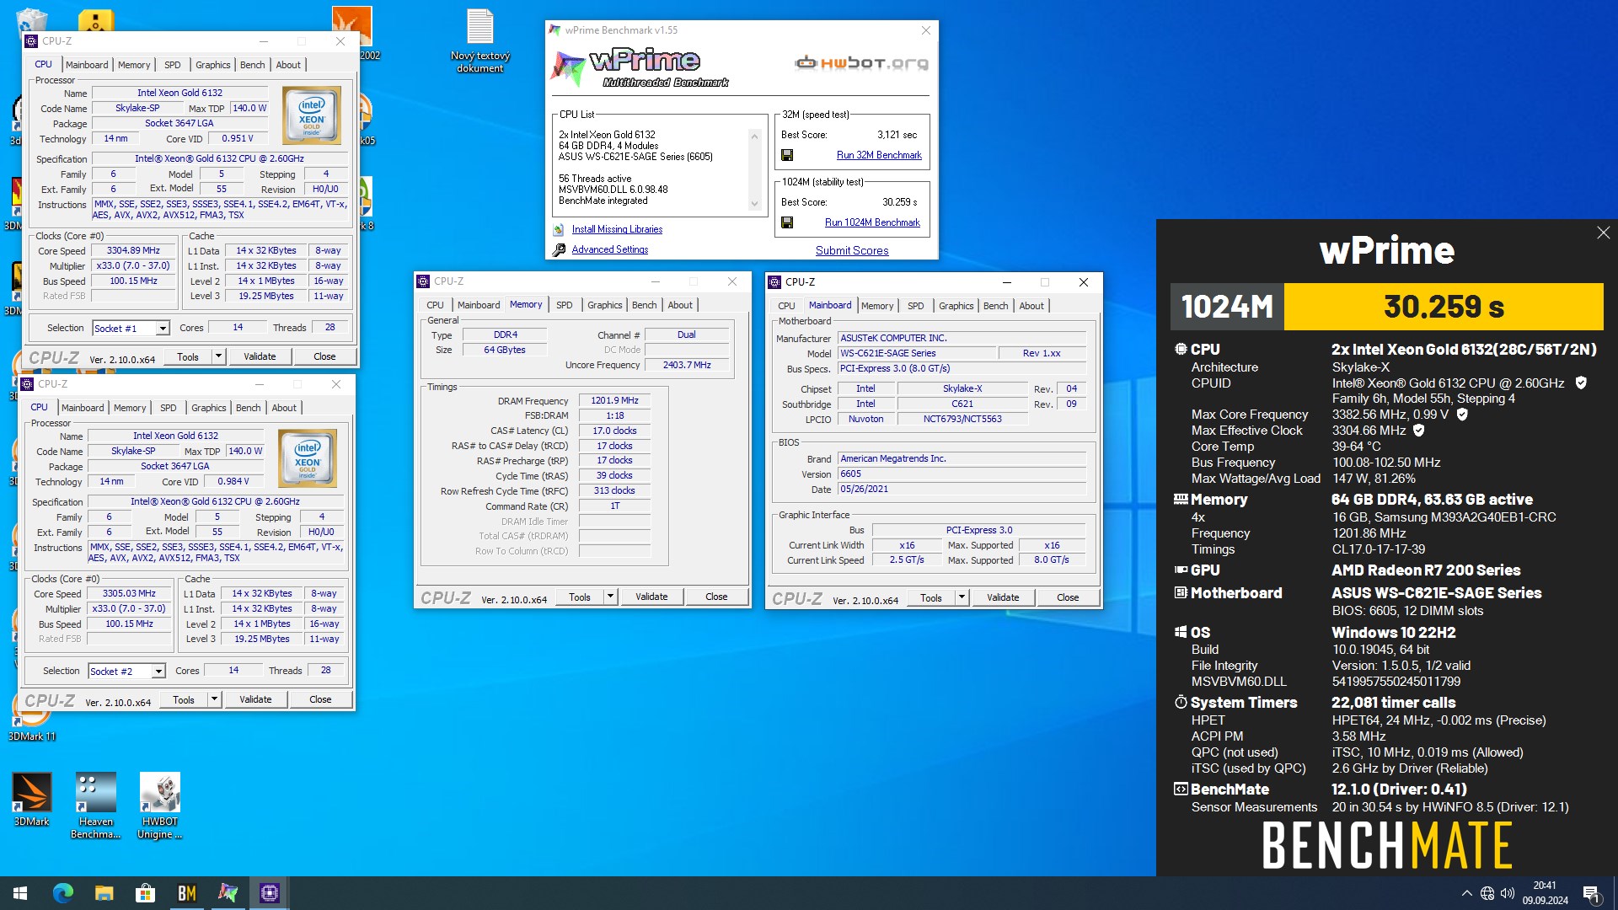
Task: Click Close in the Memory CPU-Z window
Action: (716, 597)
